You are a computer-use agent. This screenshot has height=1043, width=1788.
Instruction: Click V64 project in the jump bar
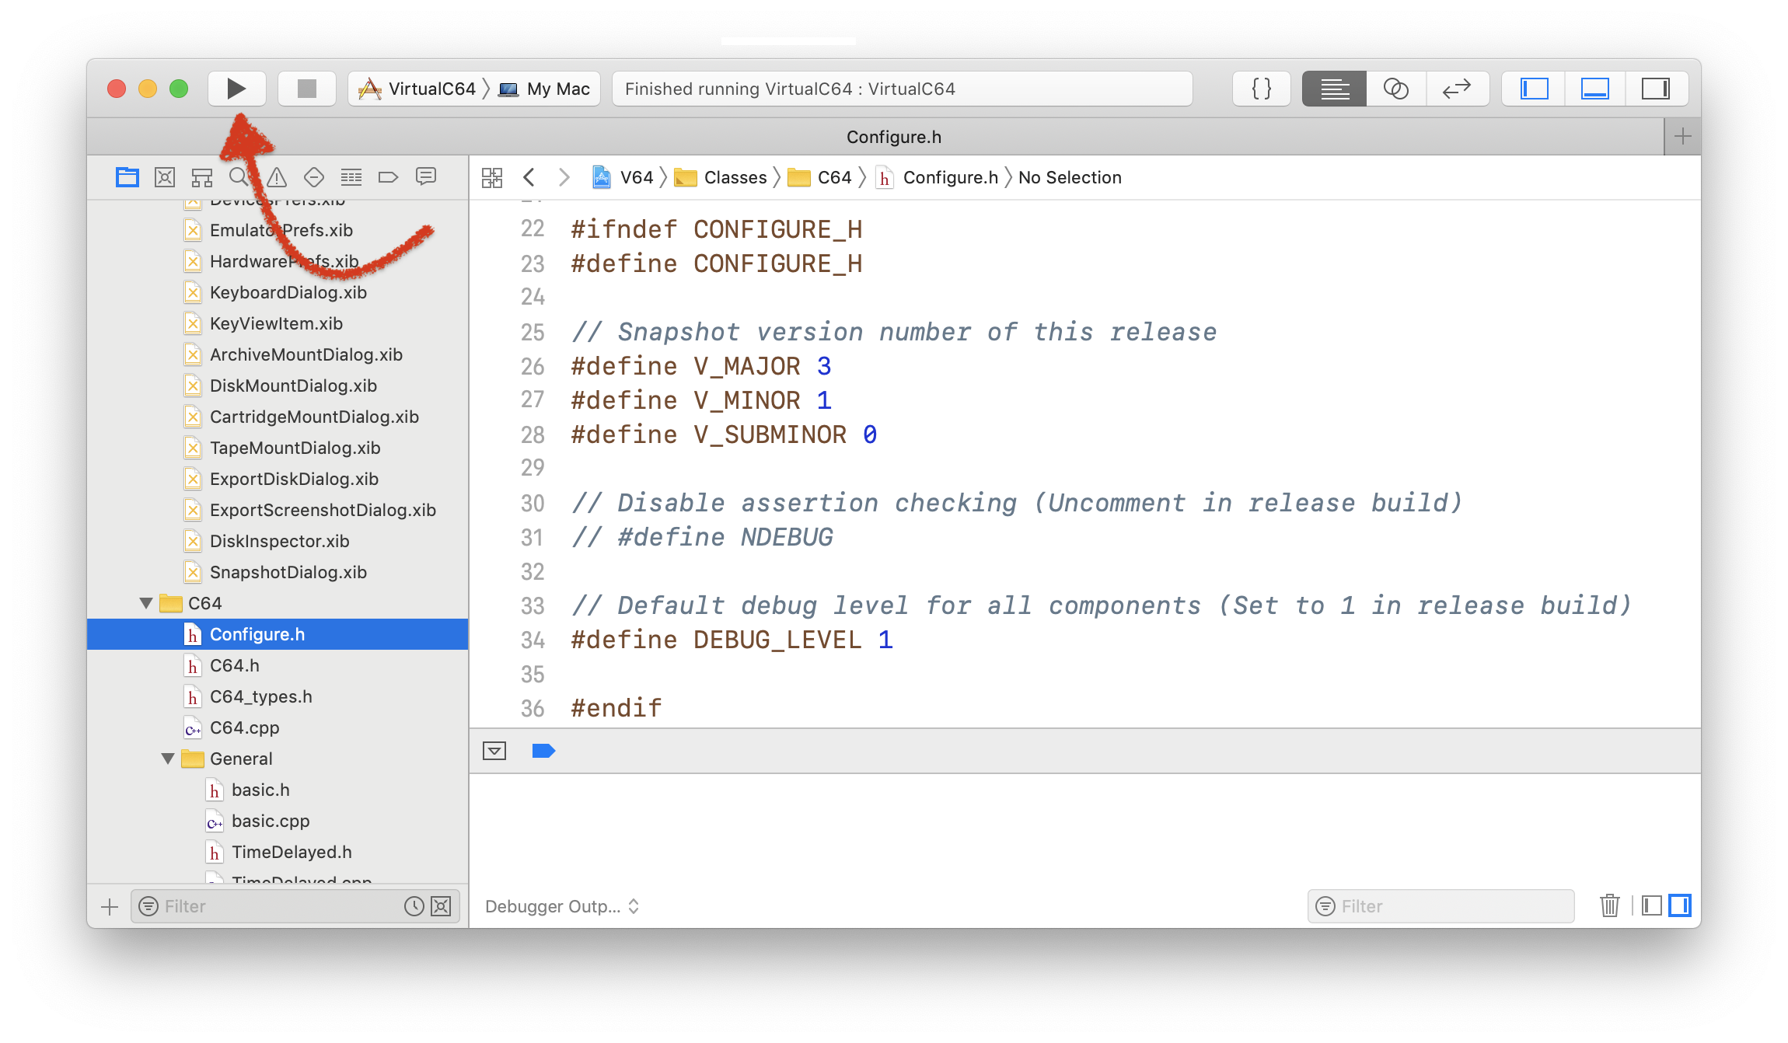click(623, 177)
